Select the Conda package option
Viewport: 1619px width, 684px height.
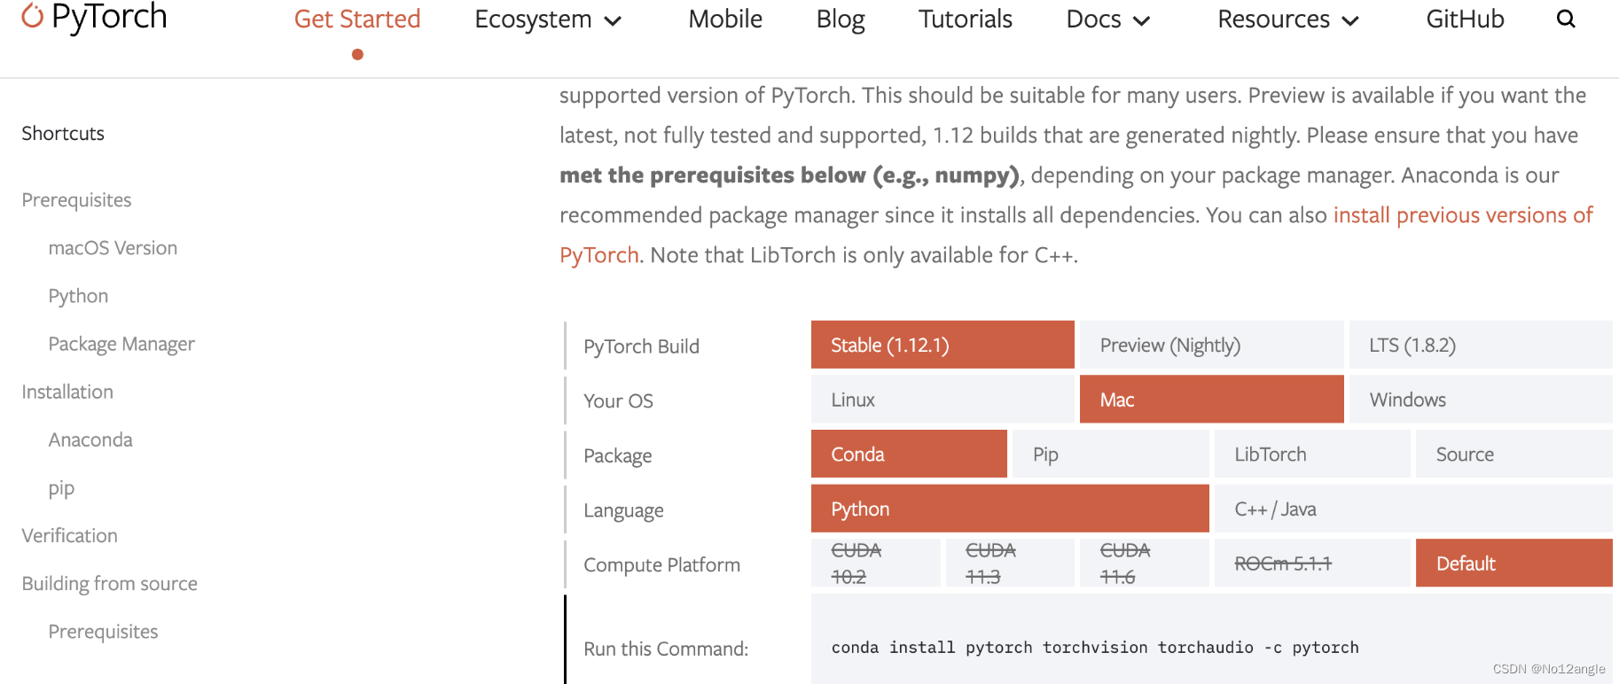(909, 454)
